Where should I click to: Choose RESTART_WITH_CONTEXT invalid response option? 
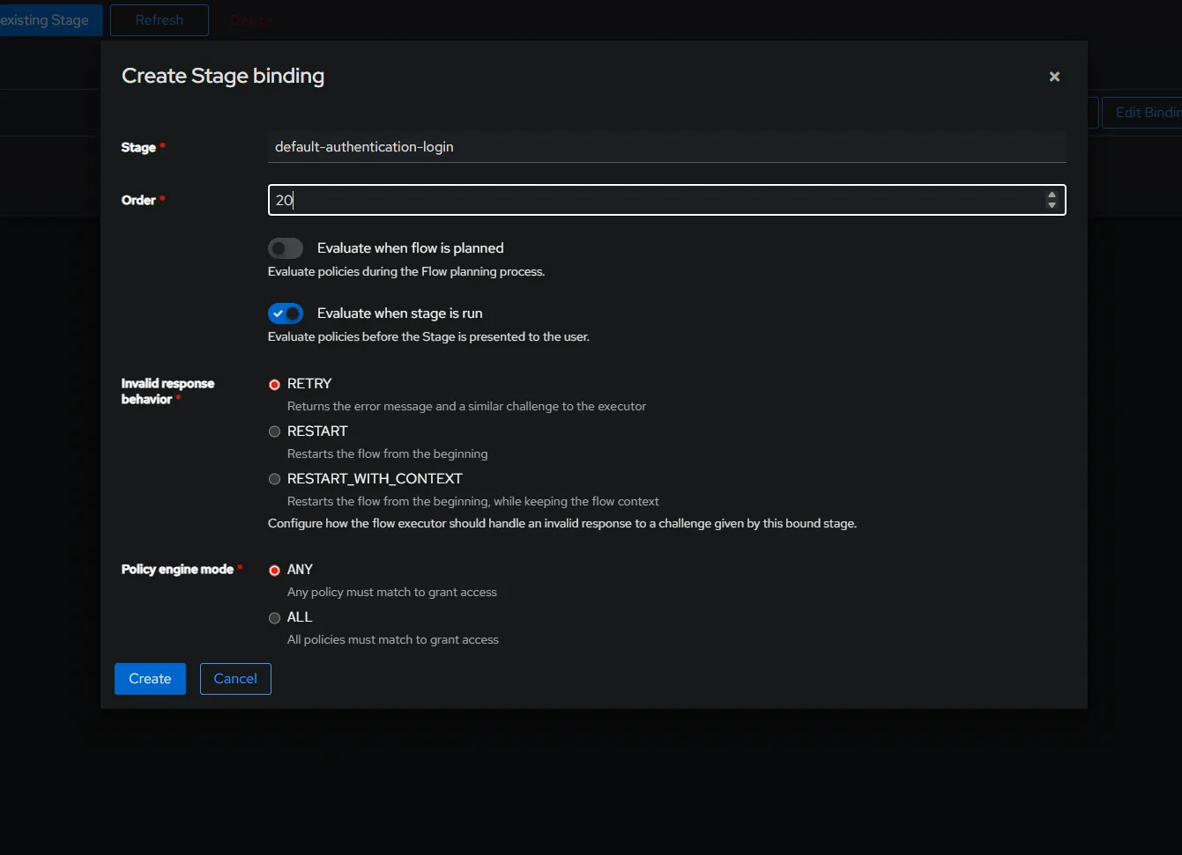(x=275, y=479)
